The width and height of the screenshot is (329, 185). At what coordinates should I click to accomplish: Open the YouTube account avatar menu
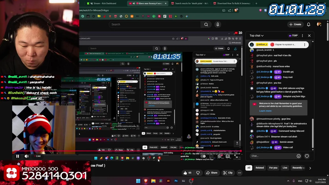click(x=319, y=24)
